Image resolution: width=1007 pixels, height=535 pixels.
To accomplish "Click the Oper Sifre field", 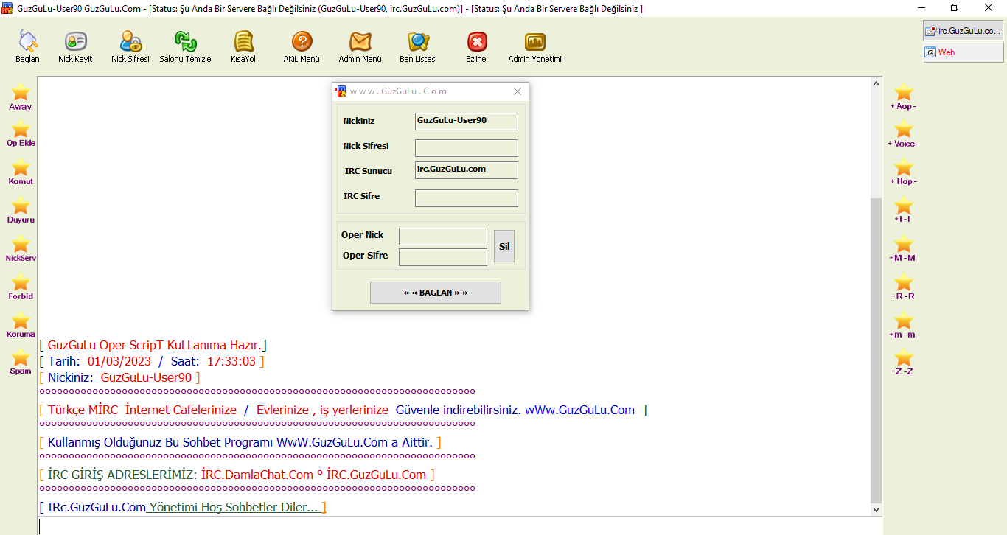I will [x=443, y=257].
